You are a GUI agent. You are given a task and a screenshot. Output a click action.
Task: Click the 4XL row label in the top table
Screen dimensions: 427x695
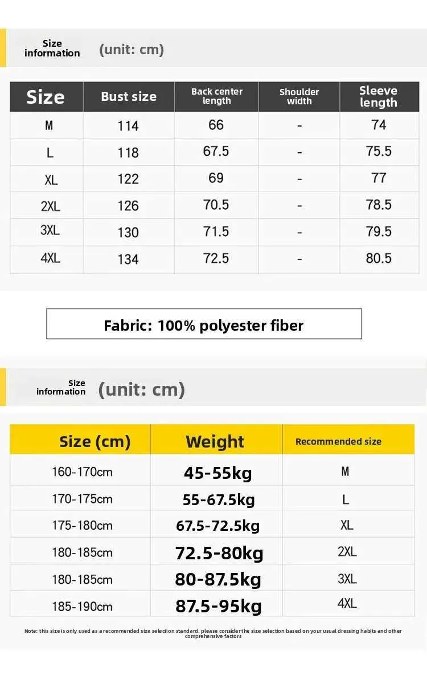pos(50,258)
